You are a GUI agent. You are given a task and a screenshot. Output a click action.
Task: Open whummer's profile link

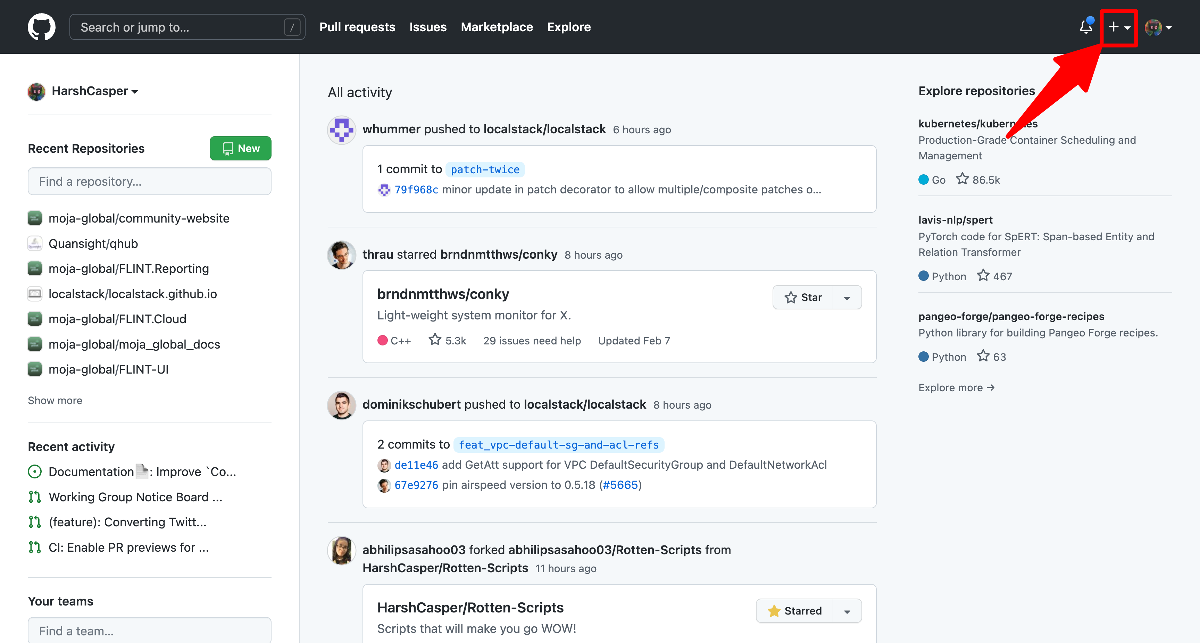click(x=391, y=129)
